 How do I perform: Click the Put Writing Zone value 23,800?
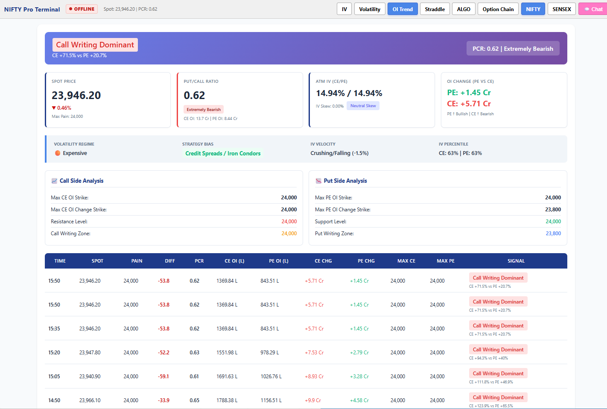553,234
